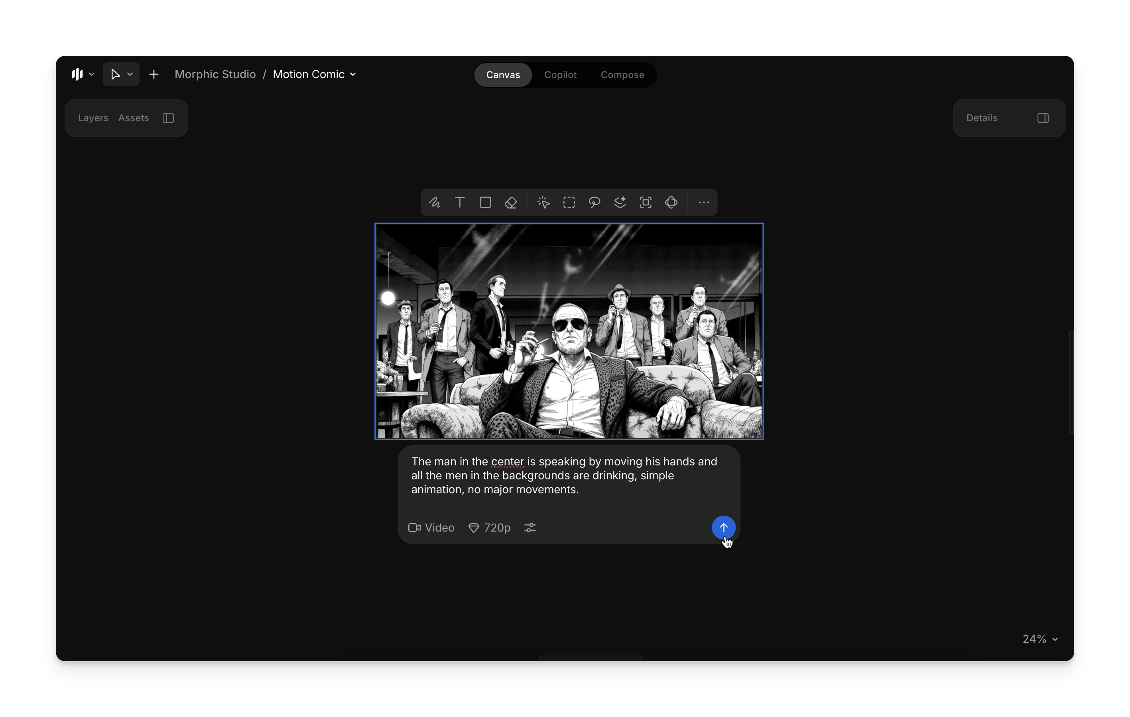1130x717 pixels.
Task: Select the freehand draw pen tool
Action: click(434, 203)
